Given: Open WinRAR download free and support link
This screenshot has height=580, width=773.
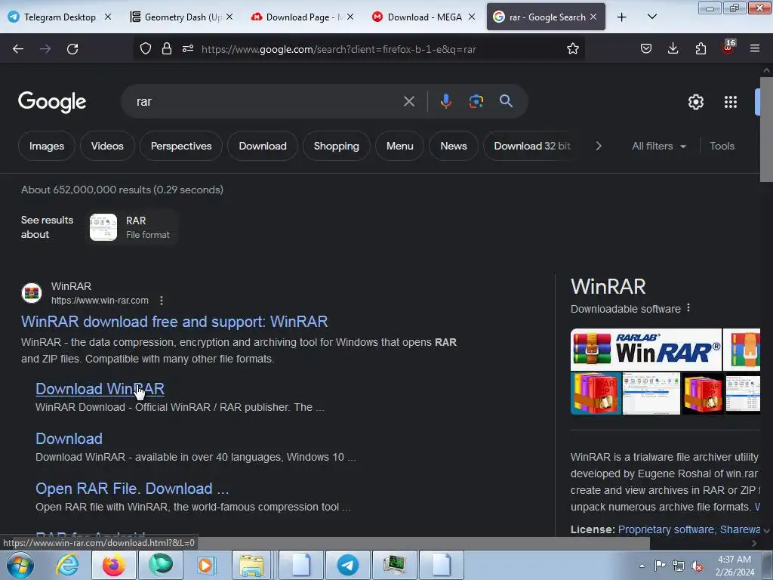Looking at the screenshot, I should (174, 322).
